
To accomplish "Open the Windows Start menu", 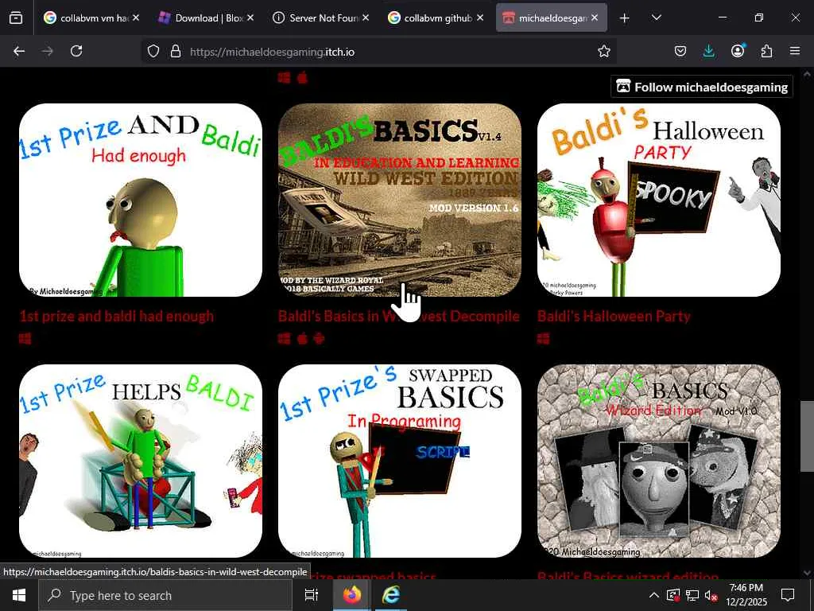I will coord(19,595).
